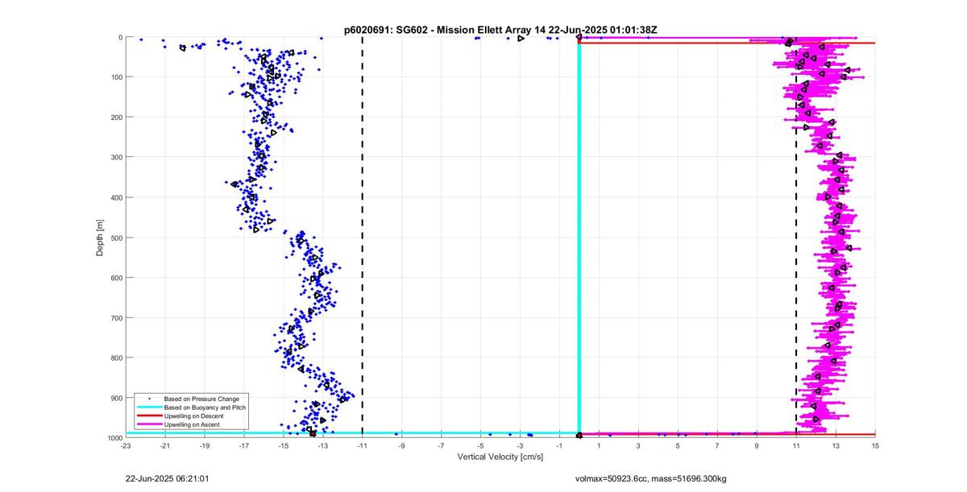Click x-axis tick label '-11'

(363, 444)
